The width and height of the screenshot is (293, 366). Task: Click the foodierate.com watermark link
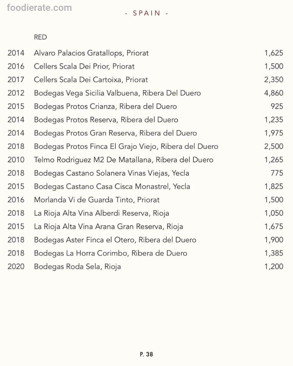click(x=39, y=8)
